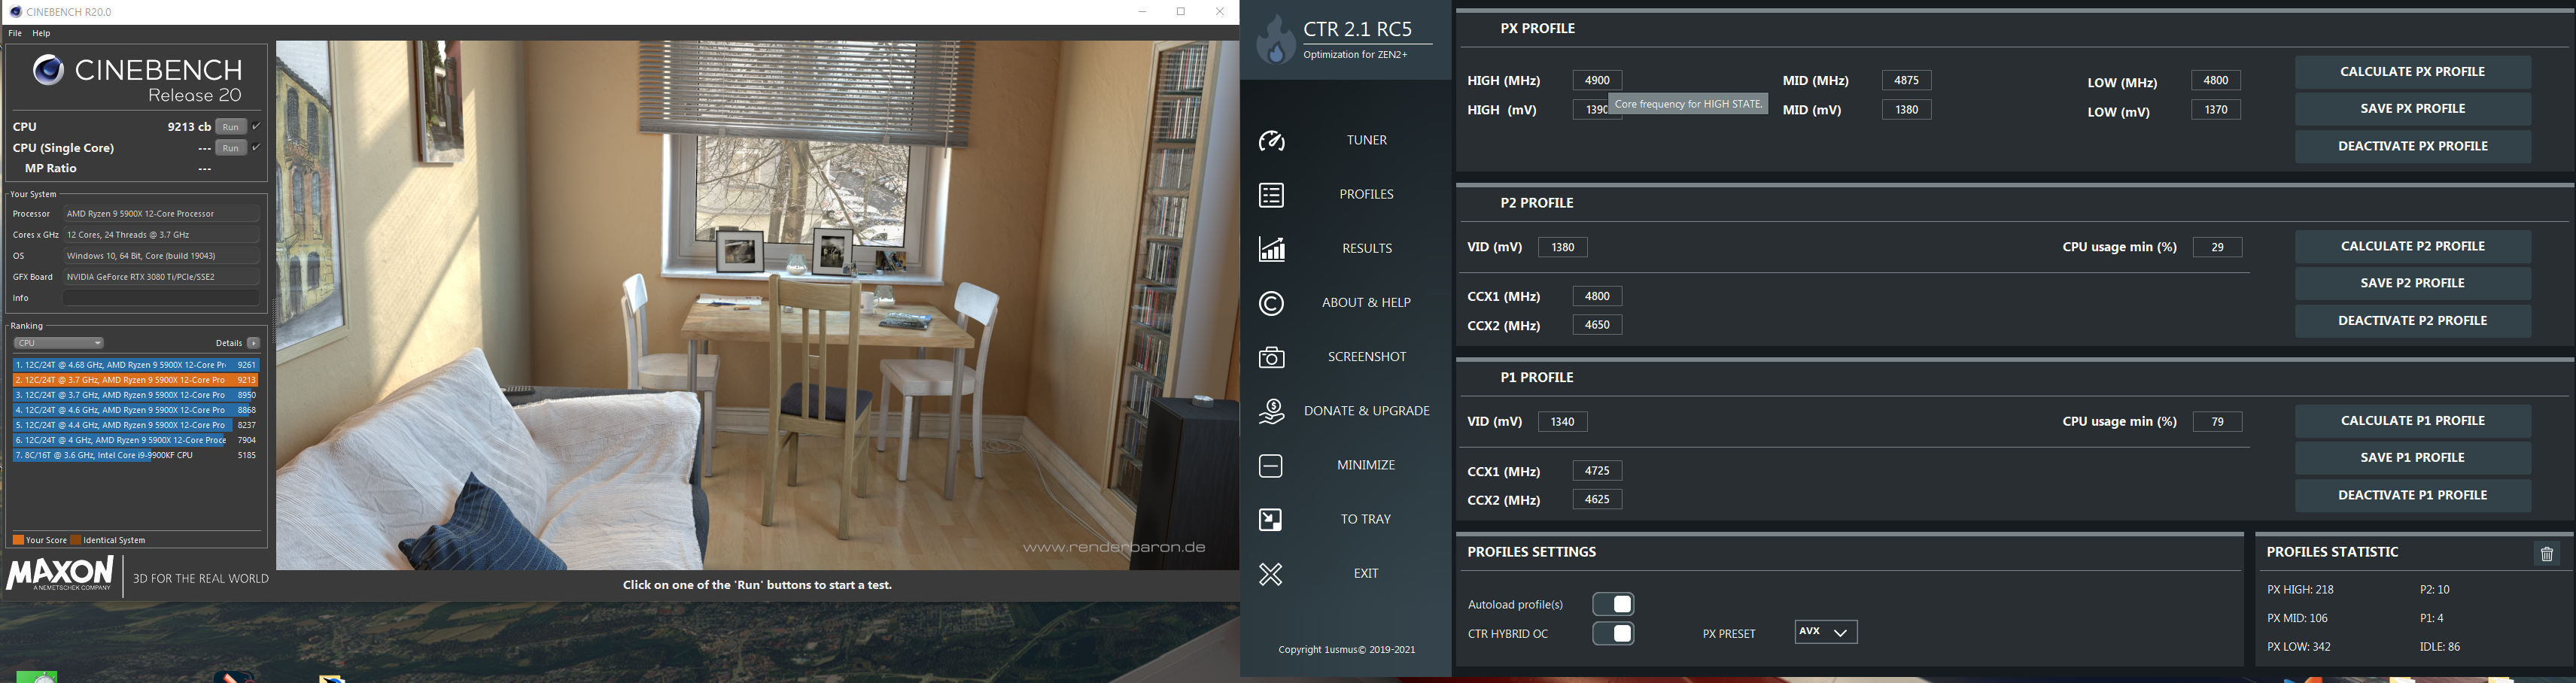Select the HIGH MHz input field
This screenshot has width=2576, height=683.
(x=1596, y=80)
